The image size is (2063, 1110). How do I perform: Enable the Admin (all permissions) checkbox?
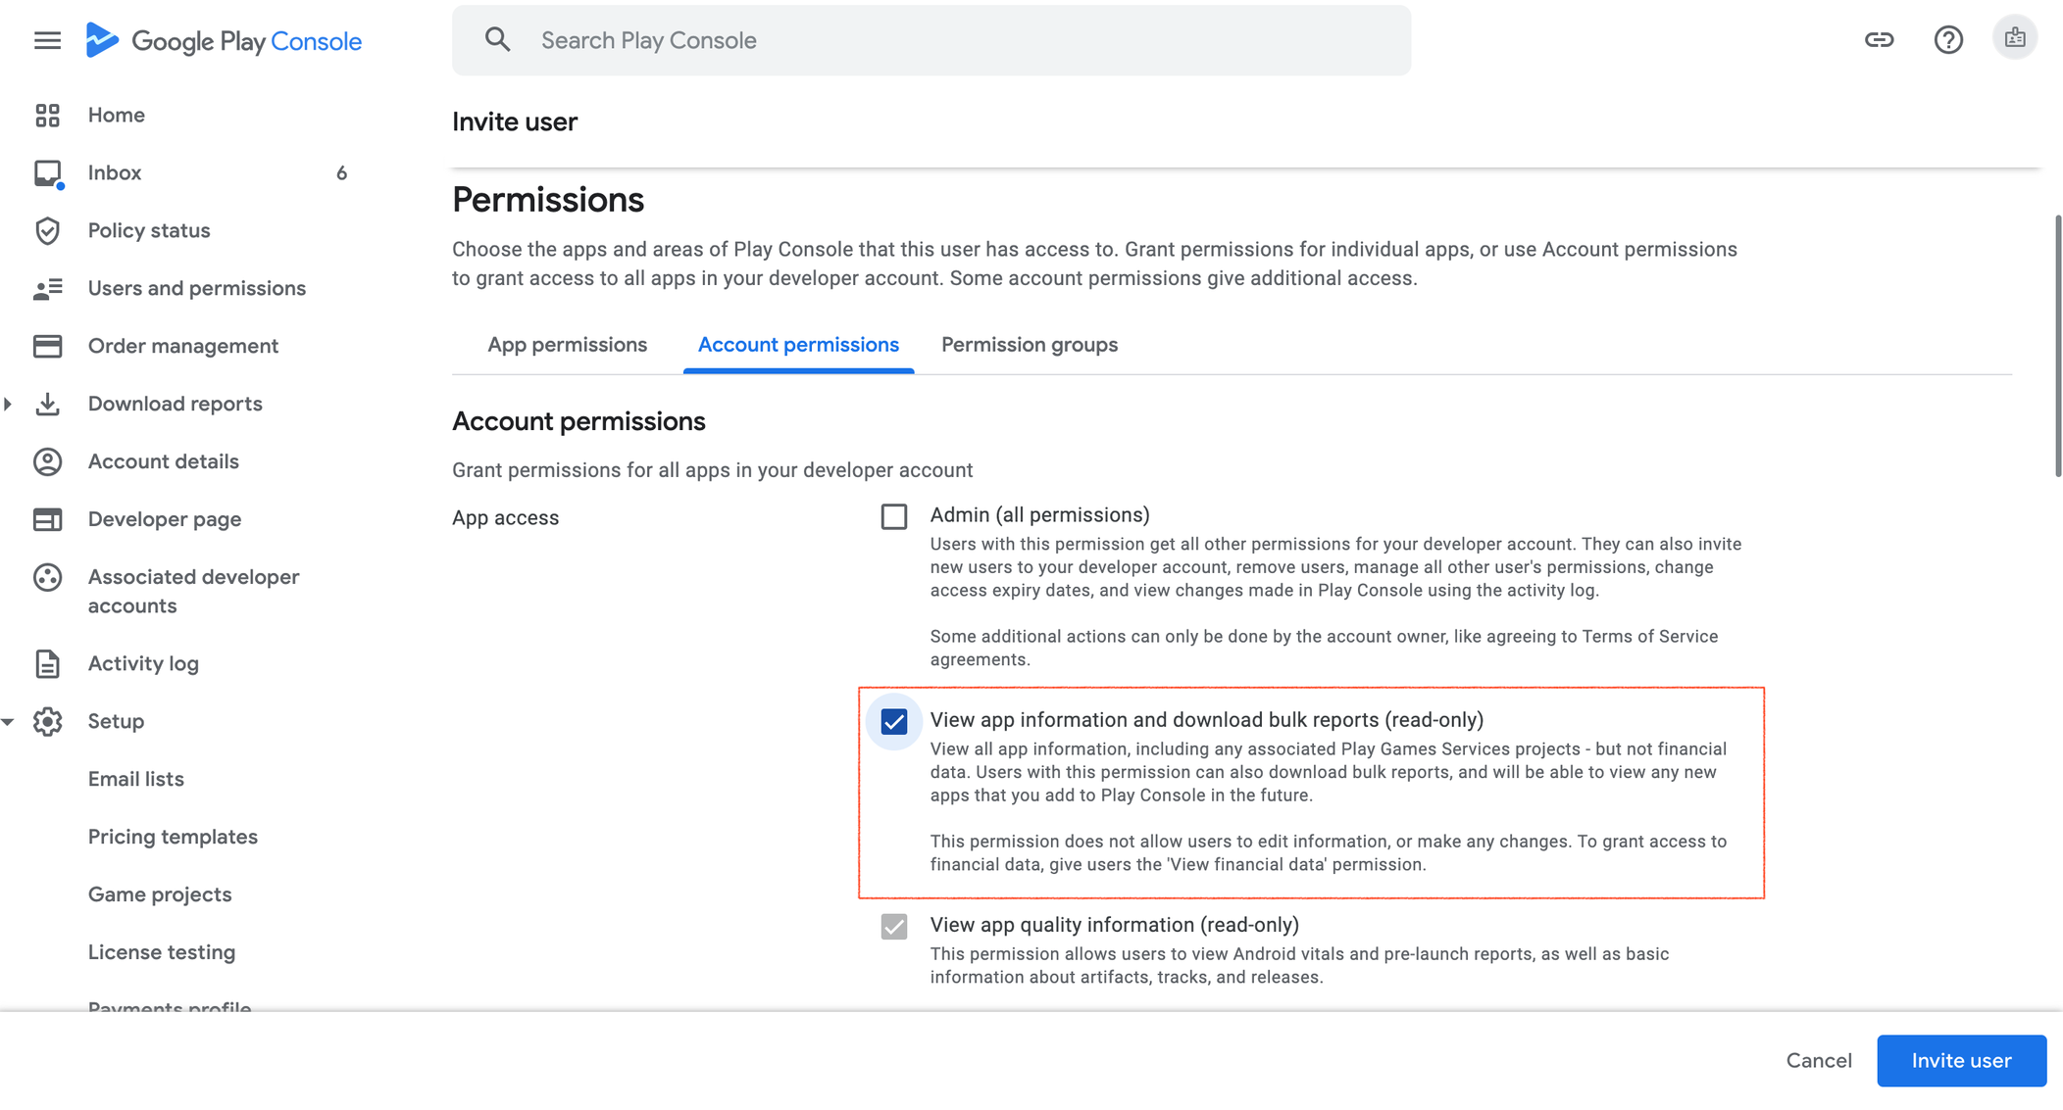(x=893, y=516)
